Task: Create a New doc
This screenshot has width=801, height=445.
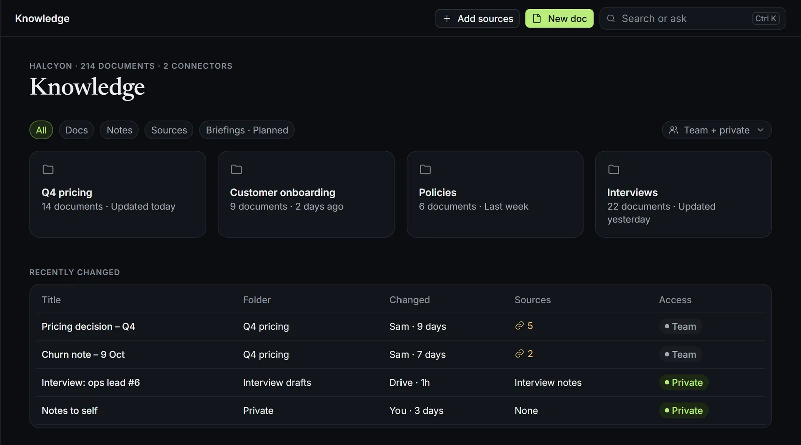Action: [x=559, y=19]
